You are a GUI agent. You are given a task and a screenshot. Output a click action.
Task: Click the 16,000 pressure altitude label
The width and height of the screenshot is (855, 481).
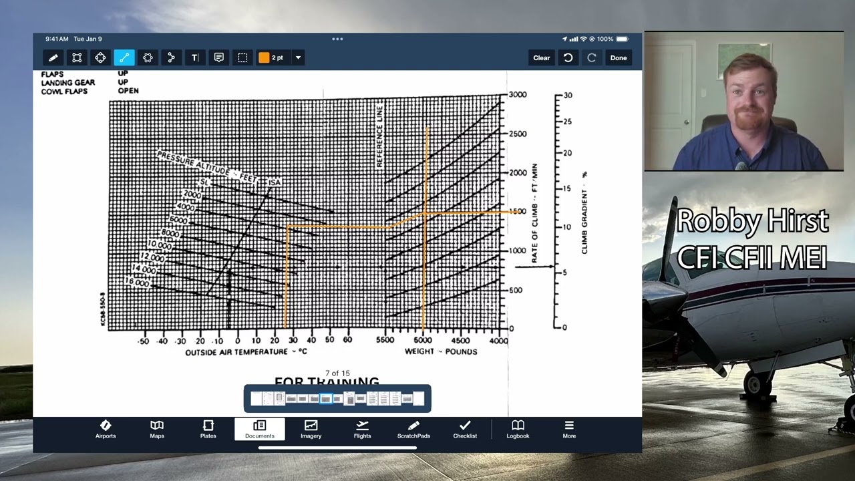136,283
